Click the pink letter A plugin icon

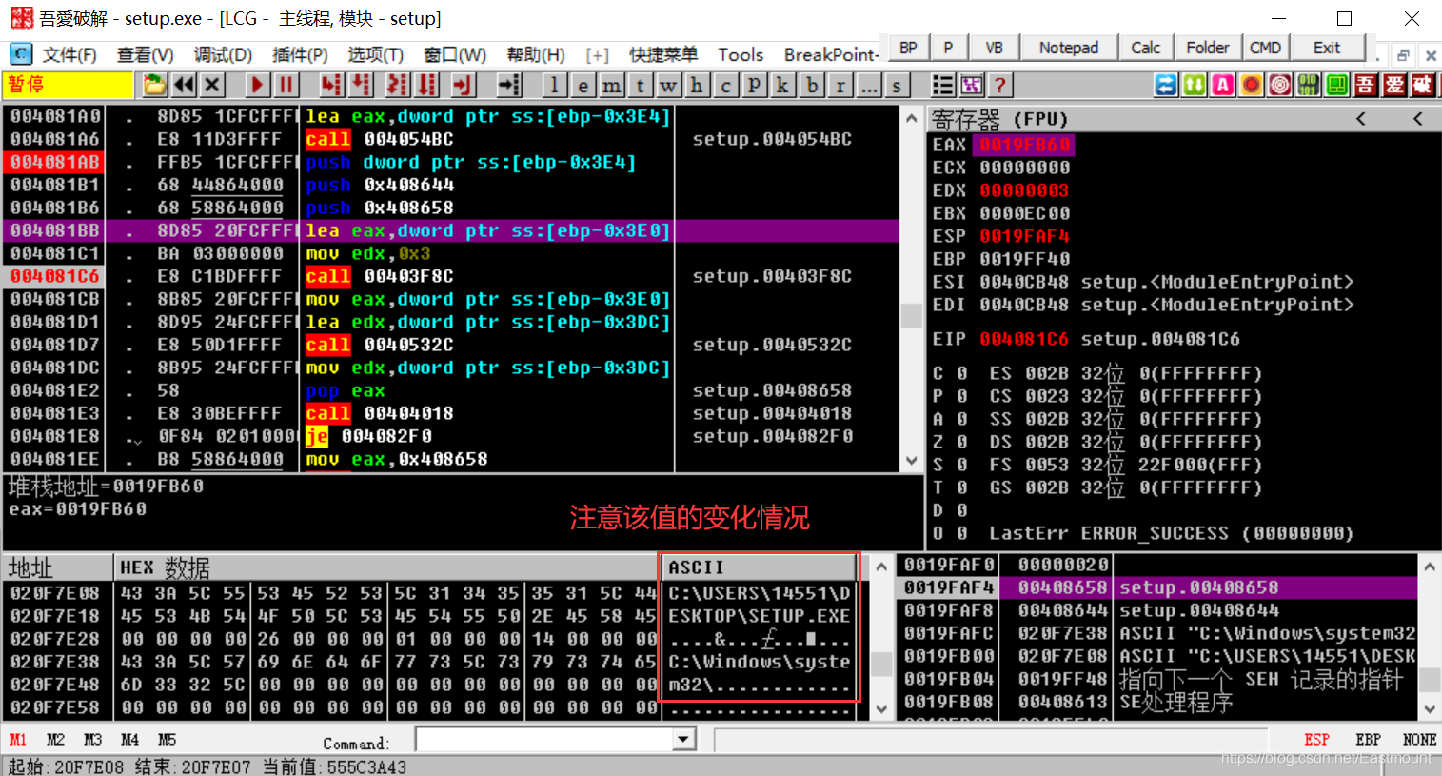[1223, 85]
